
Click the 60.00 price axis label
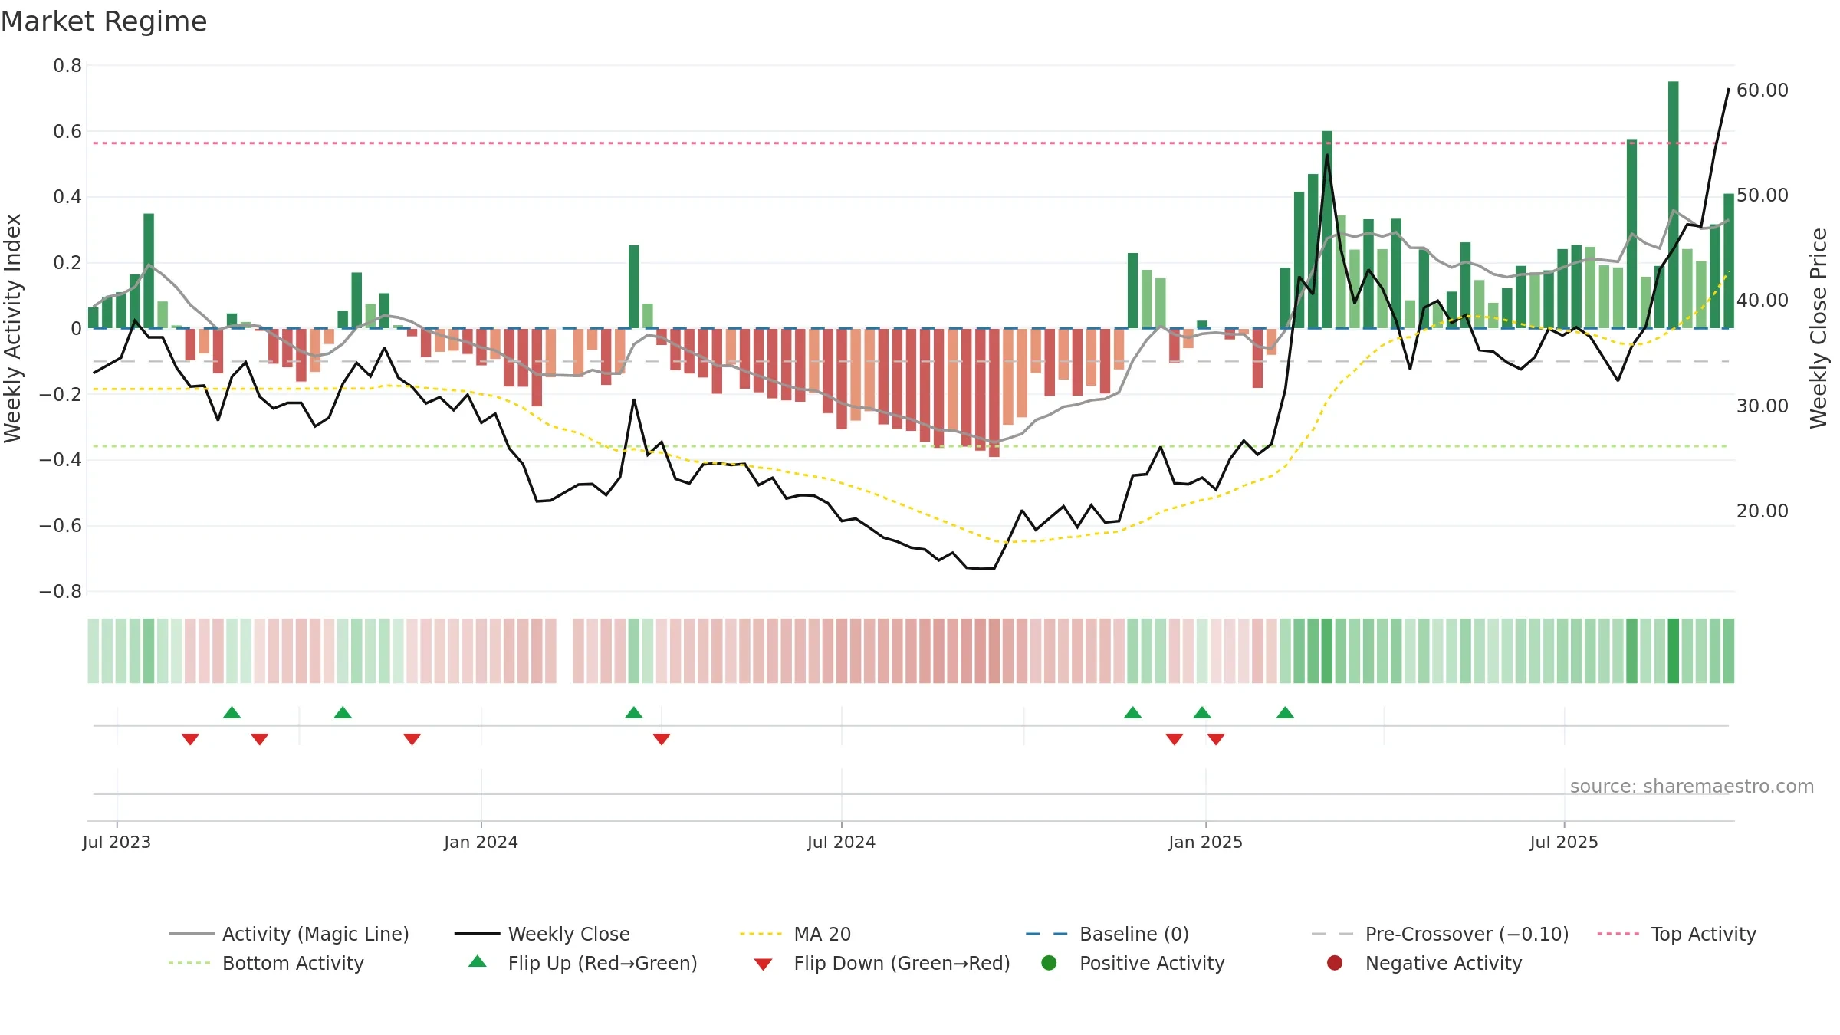pyautogui.click(x=1763, y=90)
